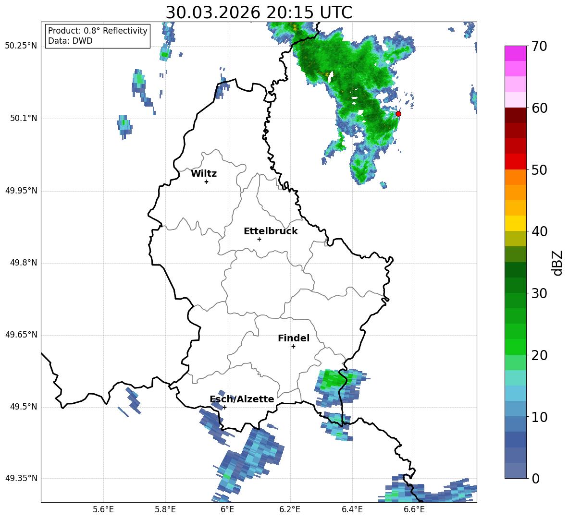
Task: Click the colorbar tick label 10
Action: [539, 417]
